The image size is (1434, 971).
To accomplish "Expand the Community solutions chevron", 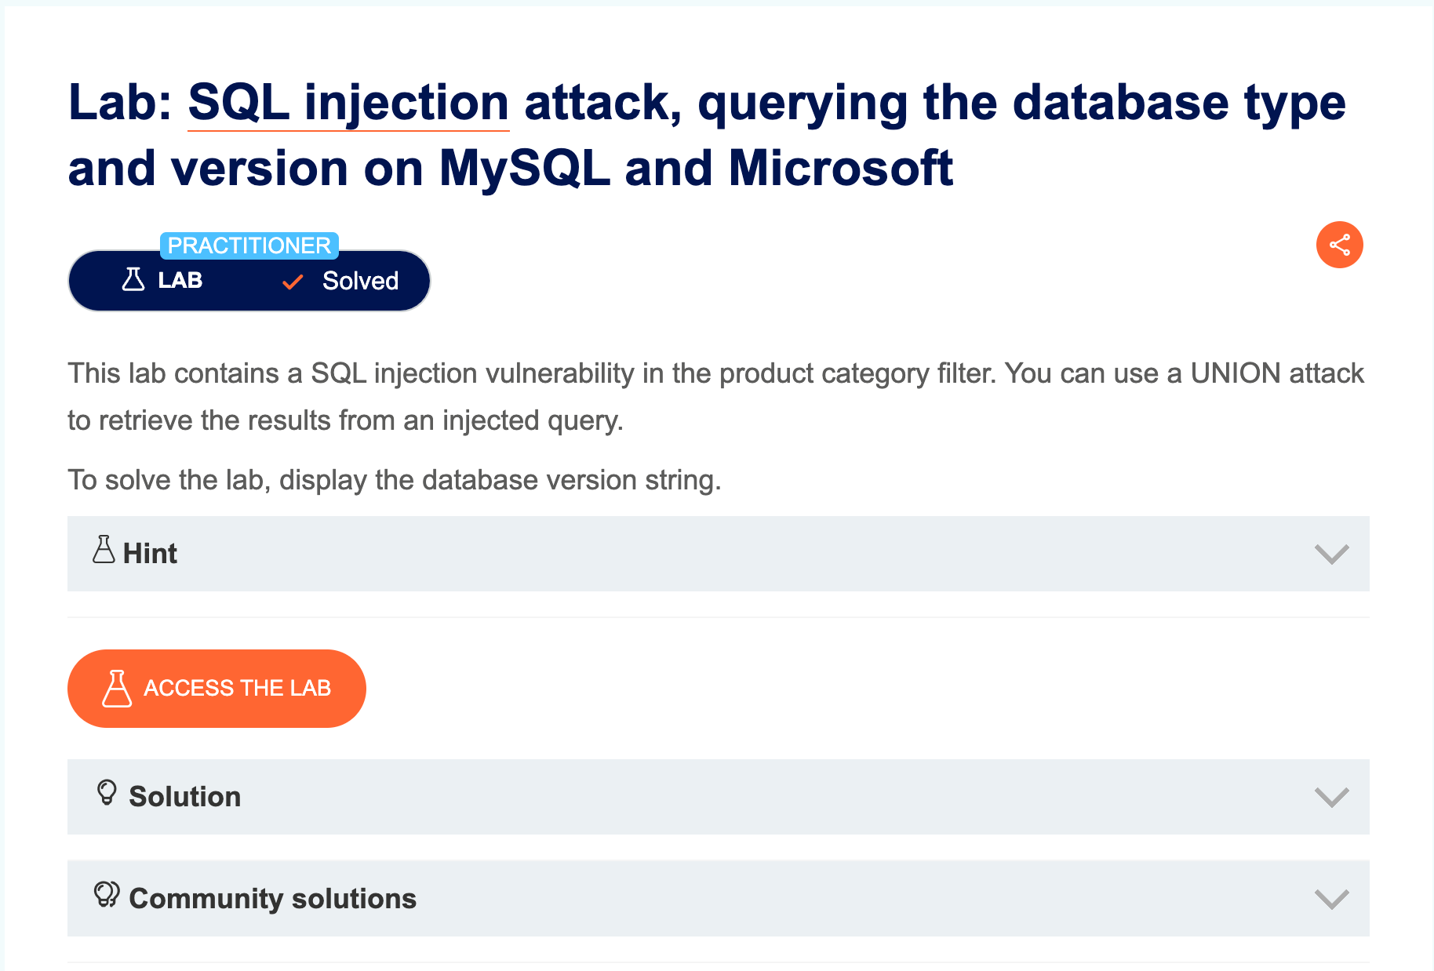I will click(1331, 899).
